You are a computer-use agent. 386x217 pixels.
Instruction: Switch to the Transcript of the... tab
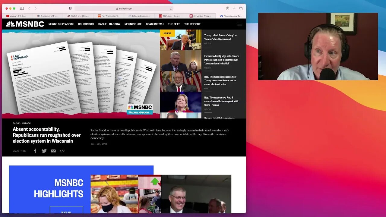point(48,16)
